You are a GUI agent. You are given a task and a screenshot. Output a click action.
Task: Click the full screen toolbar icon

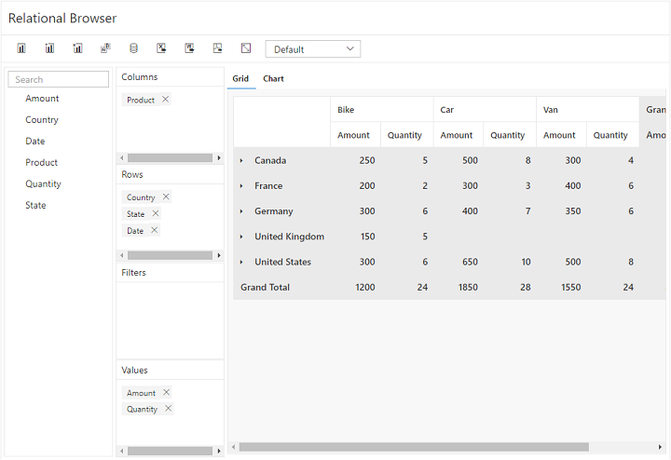pos(246,48)
